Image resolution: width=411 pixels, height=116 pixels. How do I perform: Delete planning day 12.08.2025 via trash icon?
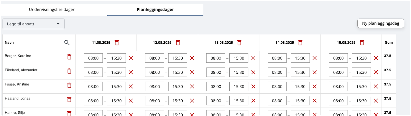[178, 43]
